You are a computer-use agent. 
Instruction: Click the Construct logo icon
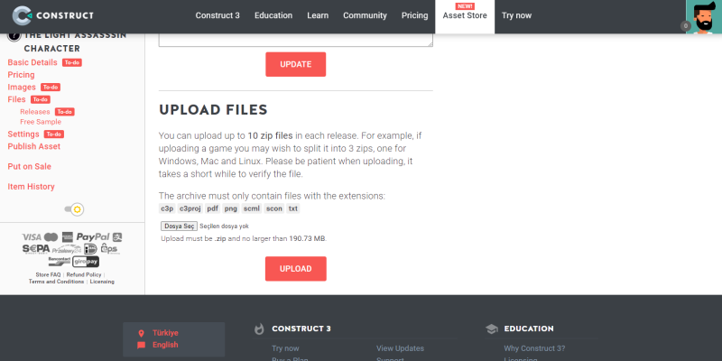[22, 15]
